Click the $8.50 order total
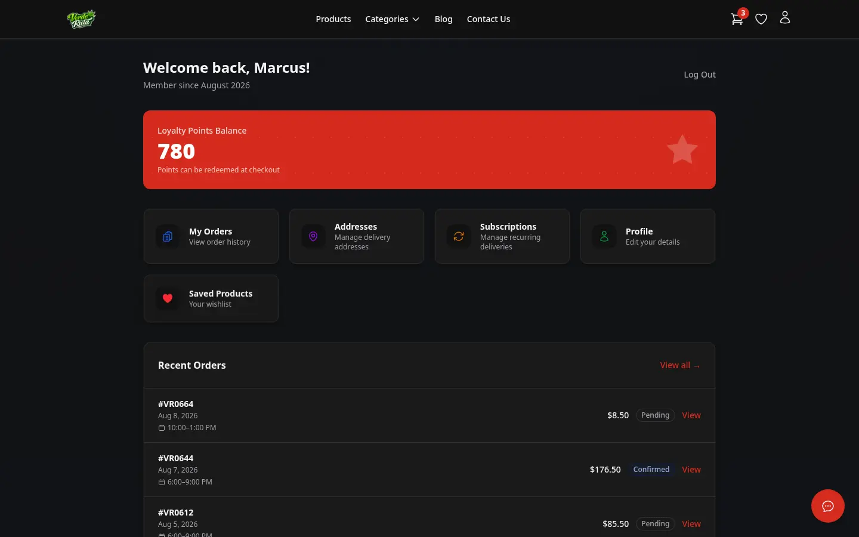This screenshot has height=537, width=859. pyautogui.click(x=618, y=415)
